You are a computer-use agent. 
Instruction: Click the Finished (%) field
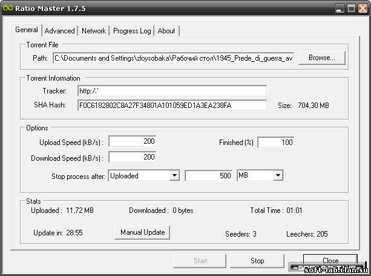pos(275,143)
